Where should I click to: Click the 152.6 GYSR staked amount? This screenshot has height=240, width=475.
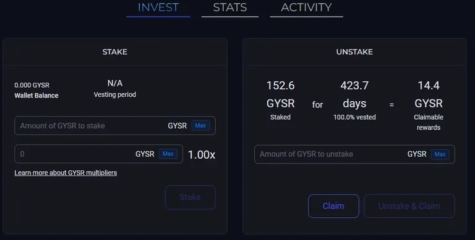pos(281,94)
